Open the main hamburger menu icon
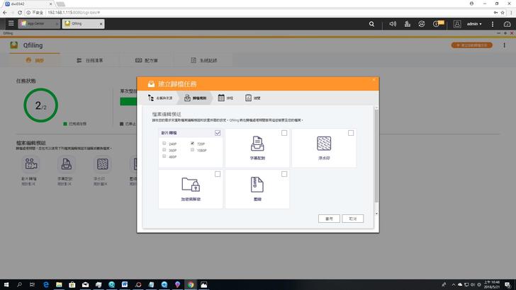The height and width of the screenshot is (290, 516). (x=11, y=23)
